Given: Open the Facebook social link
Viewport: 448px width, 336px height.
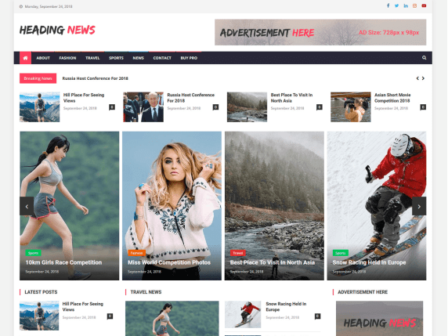Looking at the screenshot, I should point(388,5).
